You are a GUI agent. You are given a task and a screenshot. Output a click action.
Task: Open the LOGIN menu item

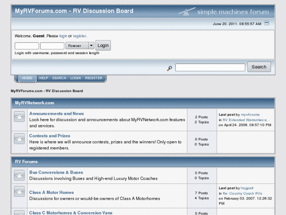click(x=76, y=78)
